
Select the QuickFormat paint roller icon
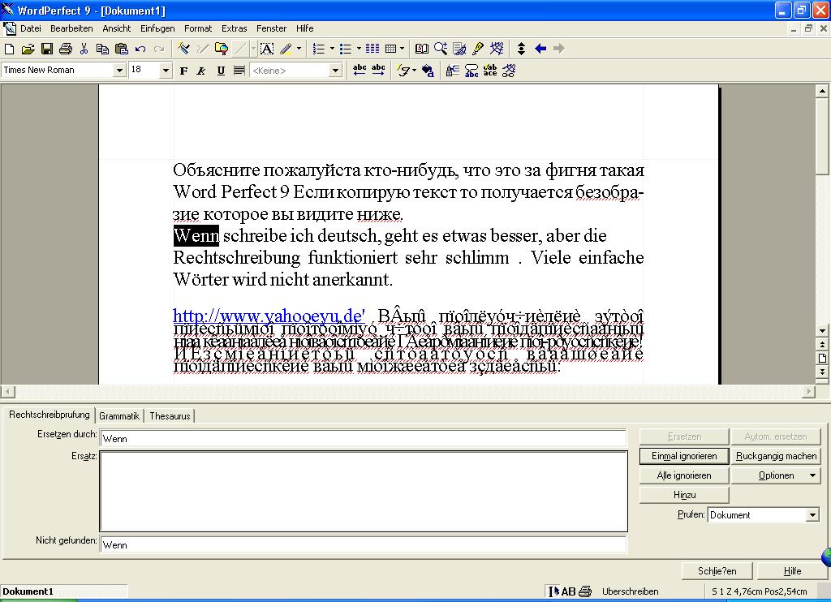[183, 49]
